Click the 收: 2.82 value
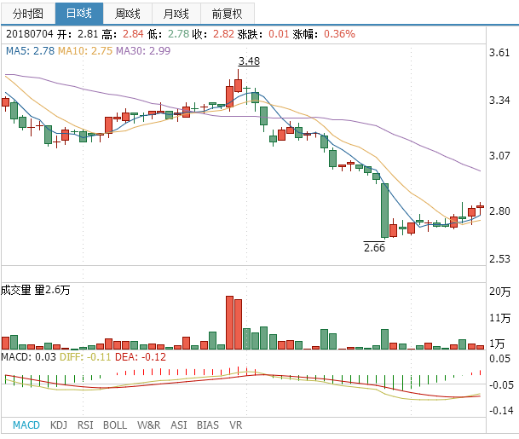The height and width of the screenshot is (439, 519). coord(223,34)
